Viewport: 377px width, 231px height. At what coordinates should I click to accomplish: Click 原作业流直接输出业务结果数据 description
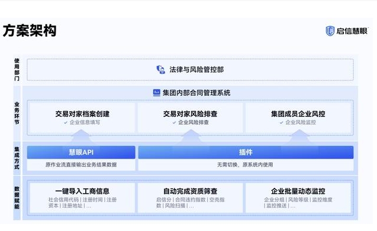pyautogui.click(x=81, y=165)
